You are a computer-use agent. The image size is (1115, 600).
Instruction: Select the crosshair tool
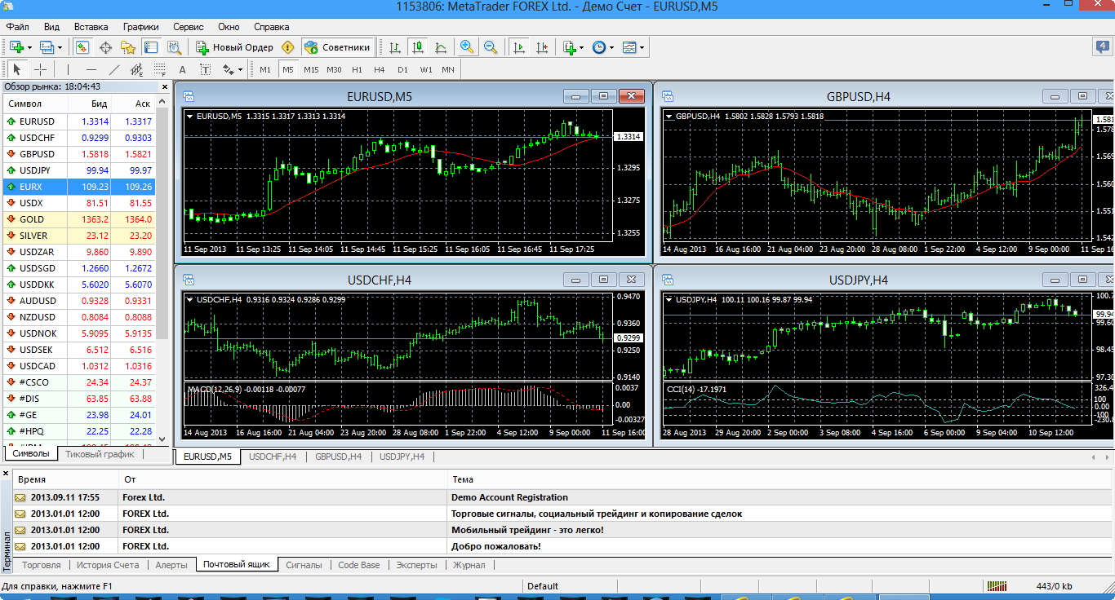pos(40,69)
